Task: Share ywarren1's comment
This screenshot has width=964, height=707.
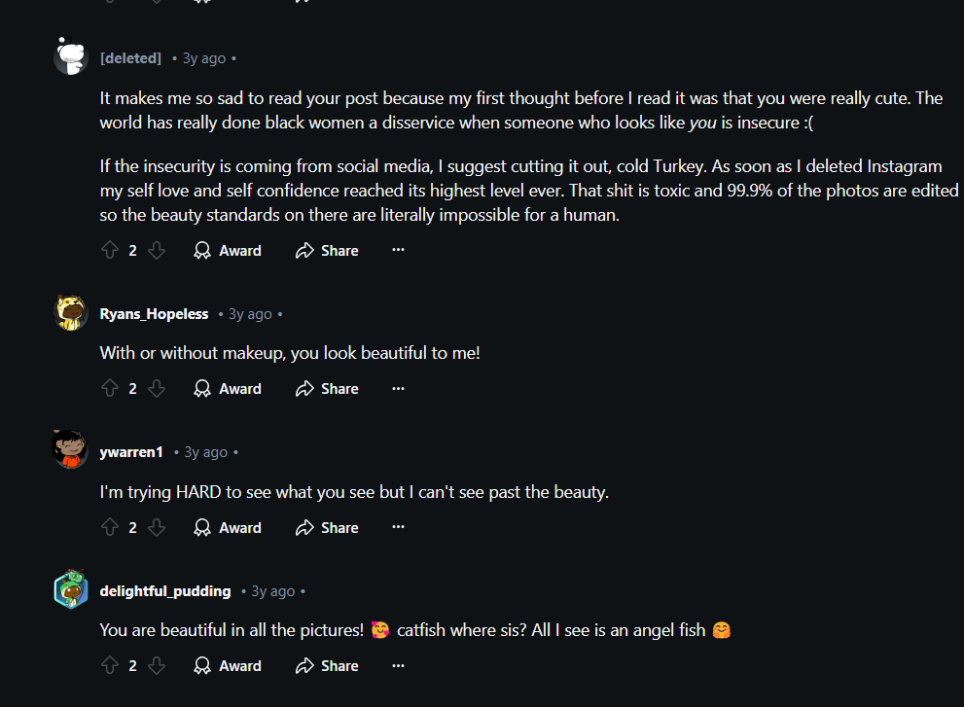Action: click(x=327, y=528)
